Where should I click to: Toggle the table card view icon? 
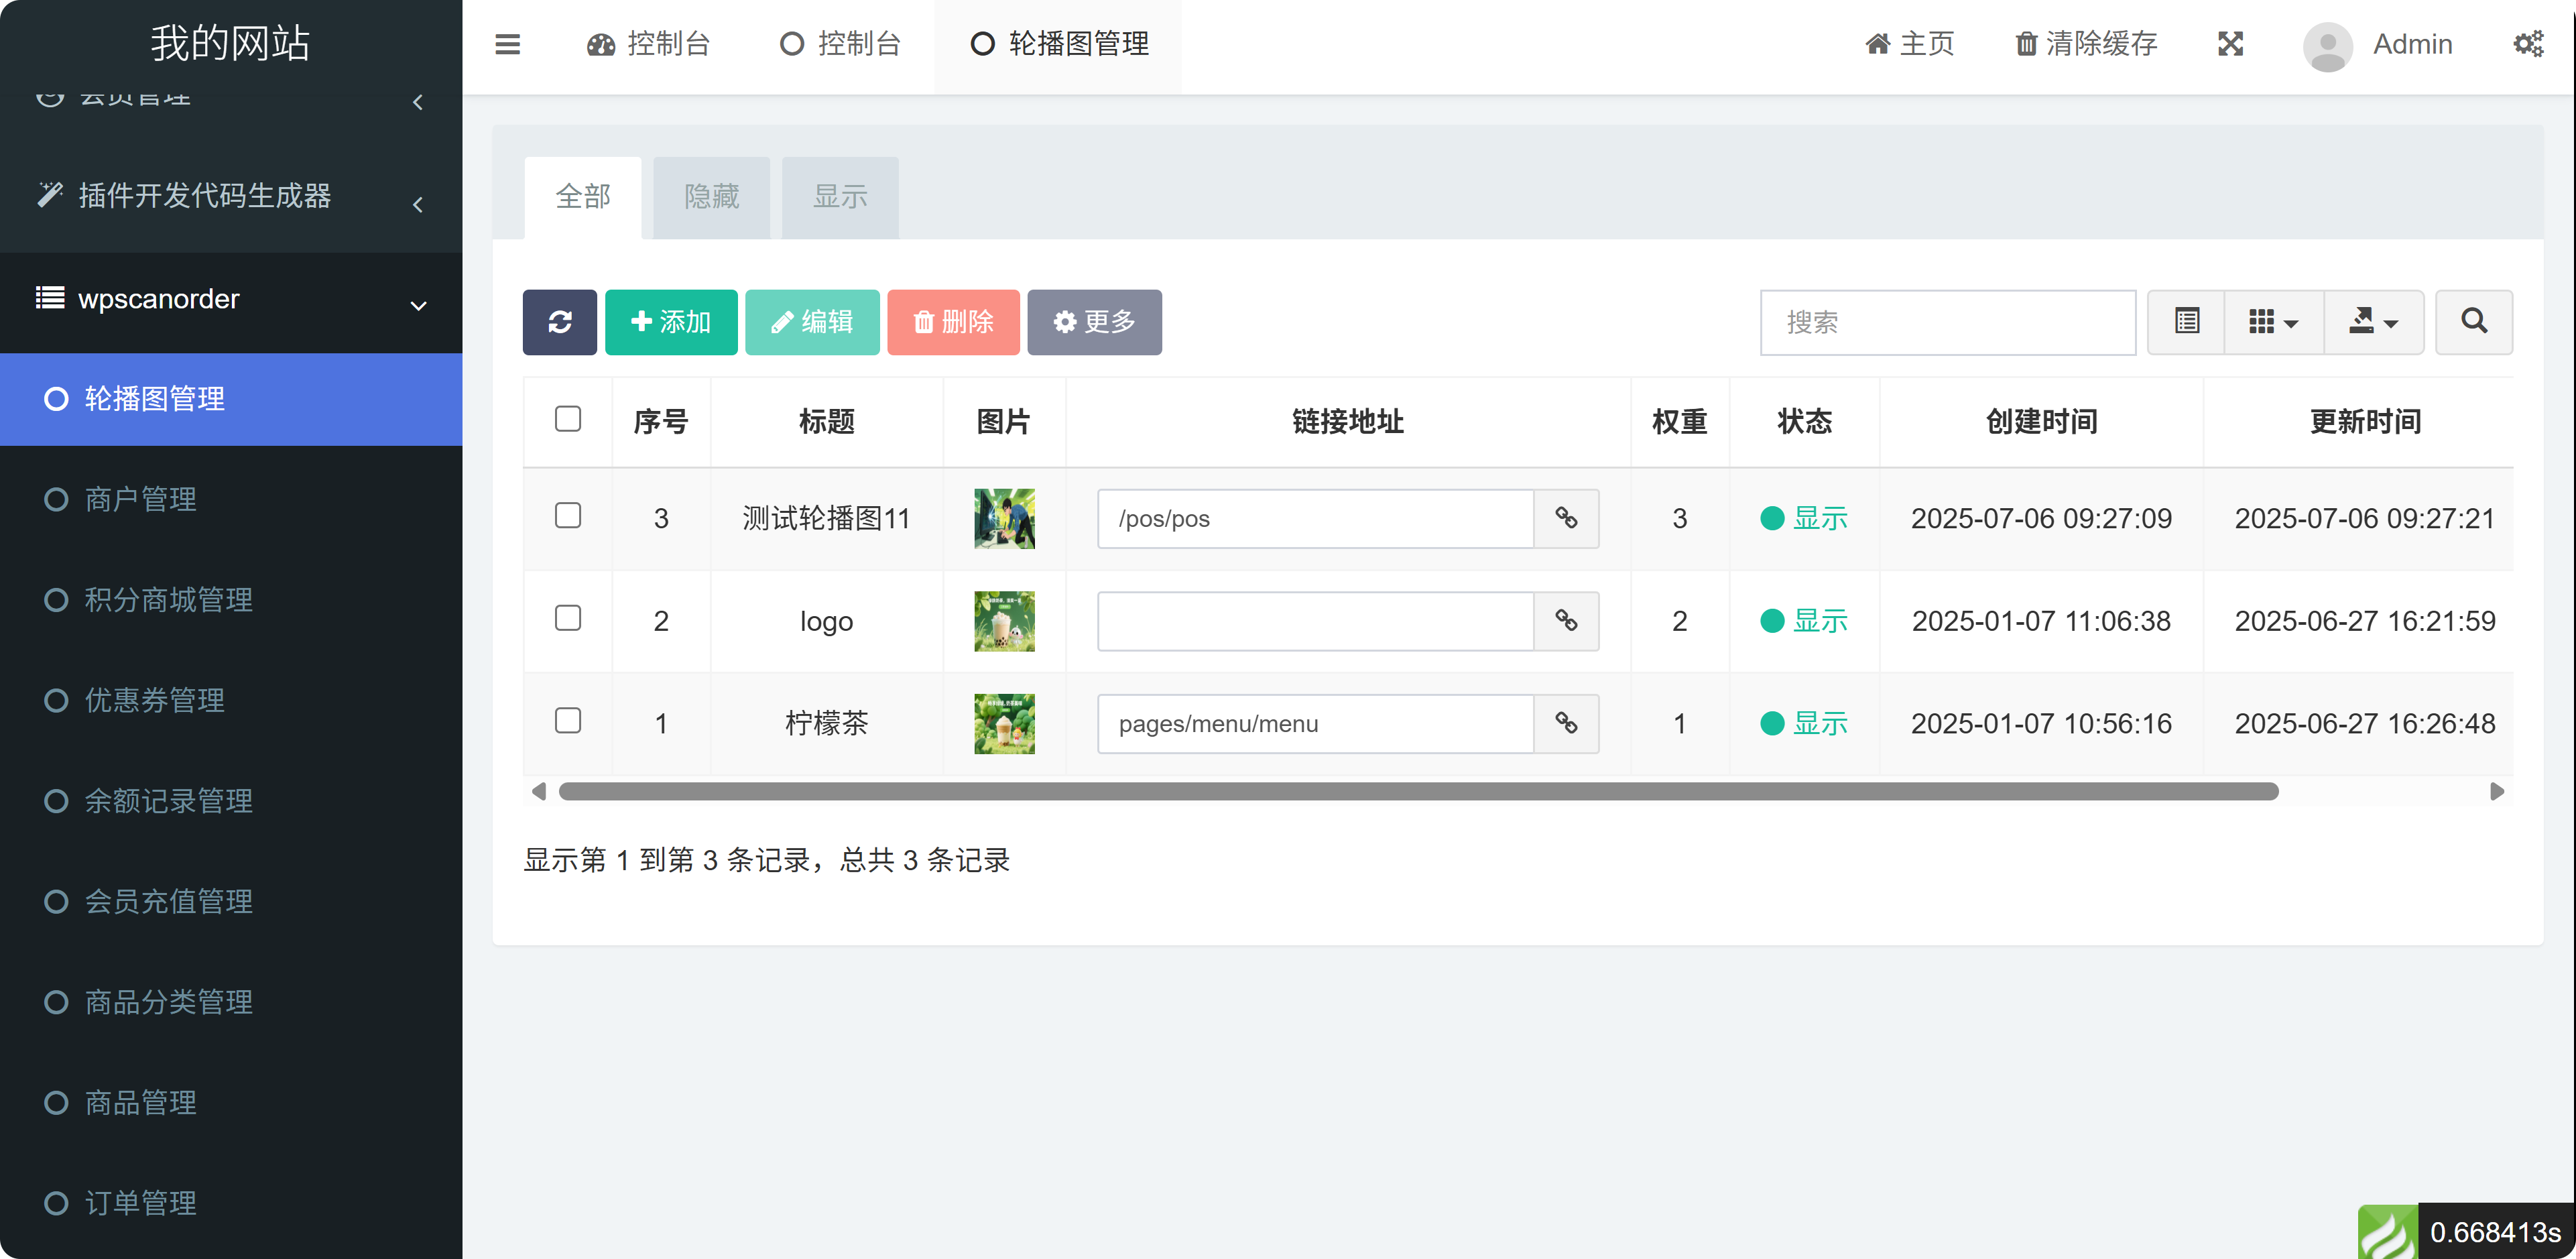click(x=2186, y=322)
